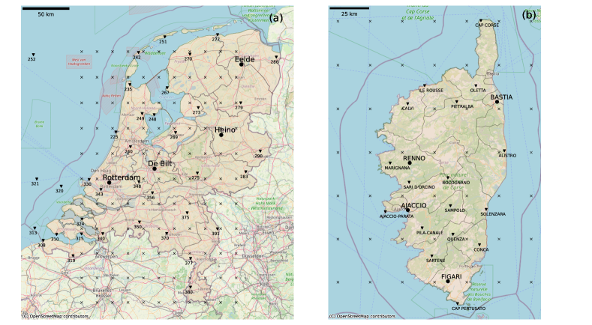
Task: Click station number 252 in the sea
Action: tap(32, 60)
